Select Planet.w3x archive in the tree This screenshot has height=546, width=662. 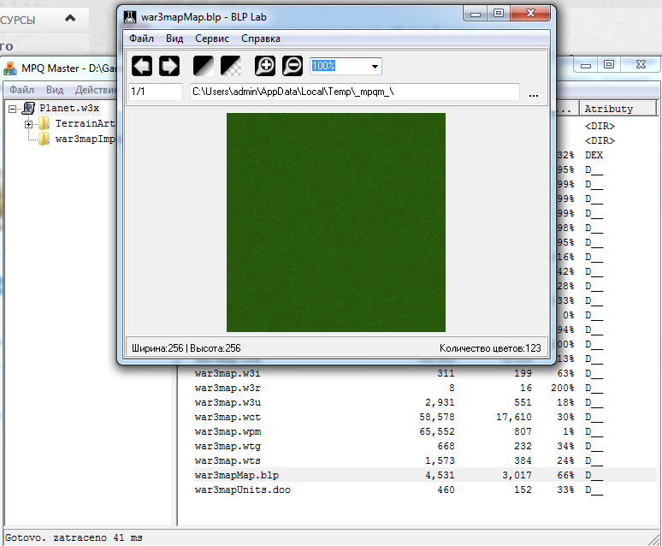(x=69, y=108)
